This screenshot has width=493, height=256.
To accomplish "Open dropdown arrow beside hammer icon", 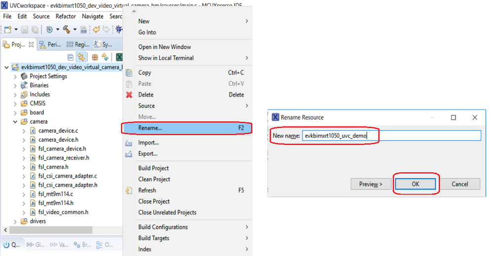I will click(x=75, y=30).
